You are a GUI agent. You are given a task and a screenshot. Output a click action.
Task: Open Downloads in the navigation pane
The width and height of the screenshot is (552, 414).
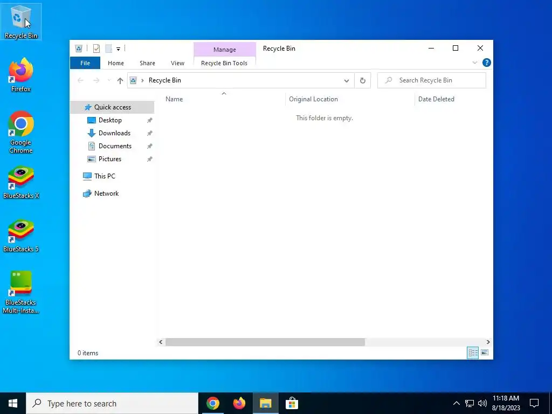click(x=114, y=133)
